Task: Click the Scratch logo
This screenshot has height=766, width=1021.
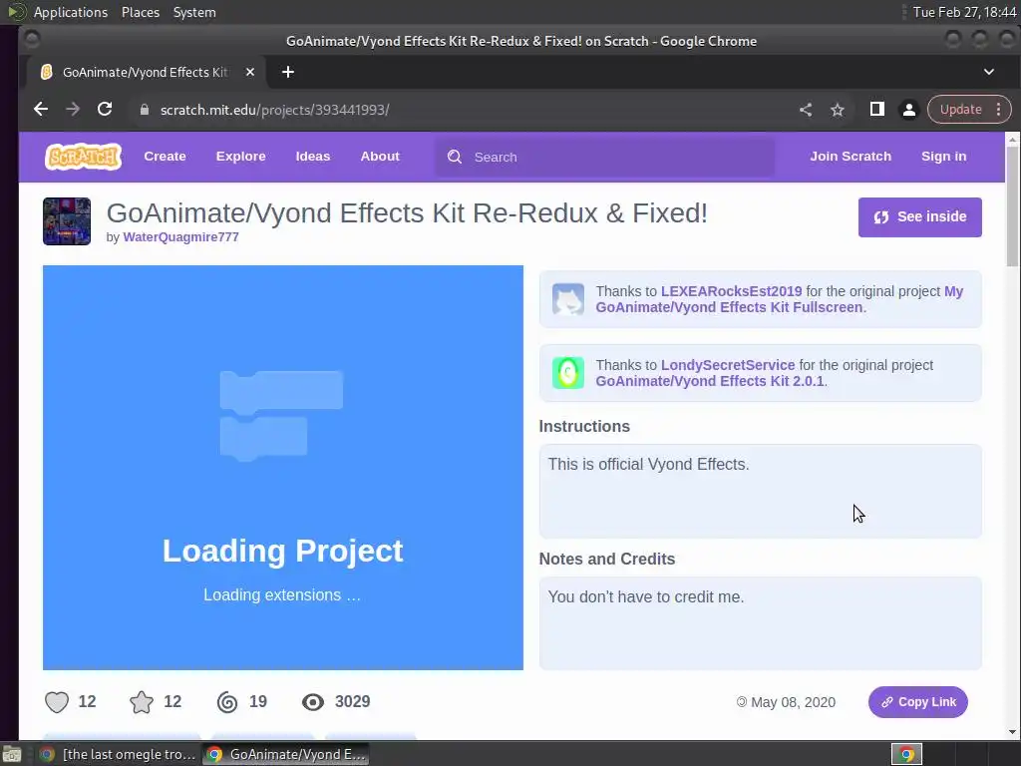Action: (x=84, y=157)
